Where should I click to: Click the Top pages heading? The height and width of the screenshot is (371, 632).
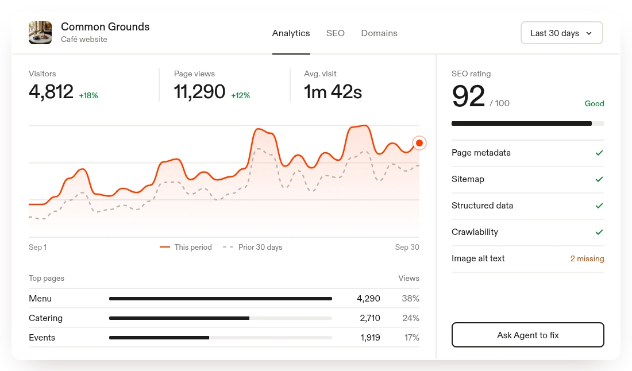(x=47, y=279)
